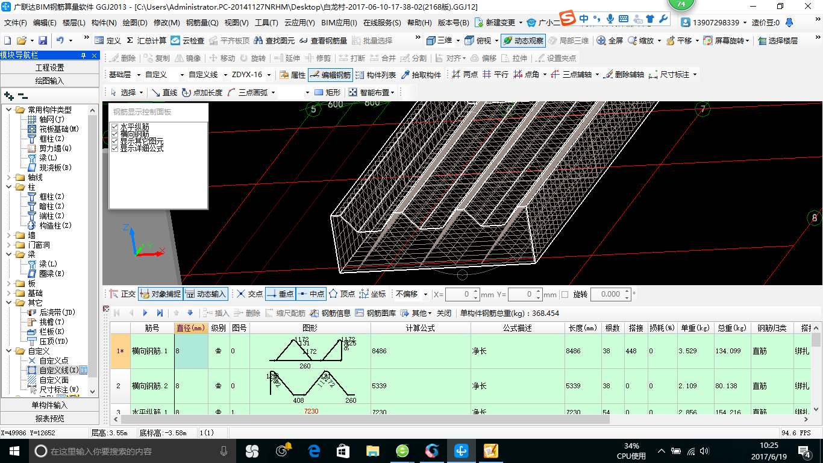Open 构件列表 component list

[x=375, y=75]
